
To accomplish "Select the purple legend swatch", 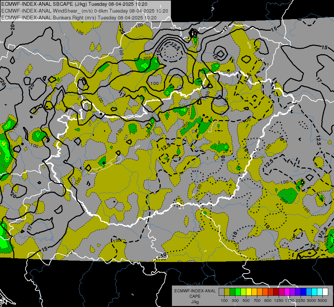I will pyautogui.click(x=293, y=292).
